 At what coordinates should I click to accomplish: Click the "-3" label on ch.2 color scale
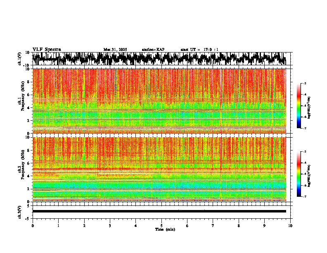(304, 152)
